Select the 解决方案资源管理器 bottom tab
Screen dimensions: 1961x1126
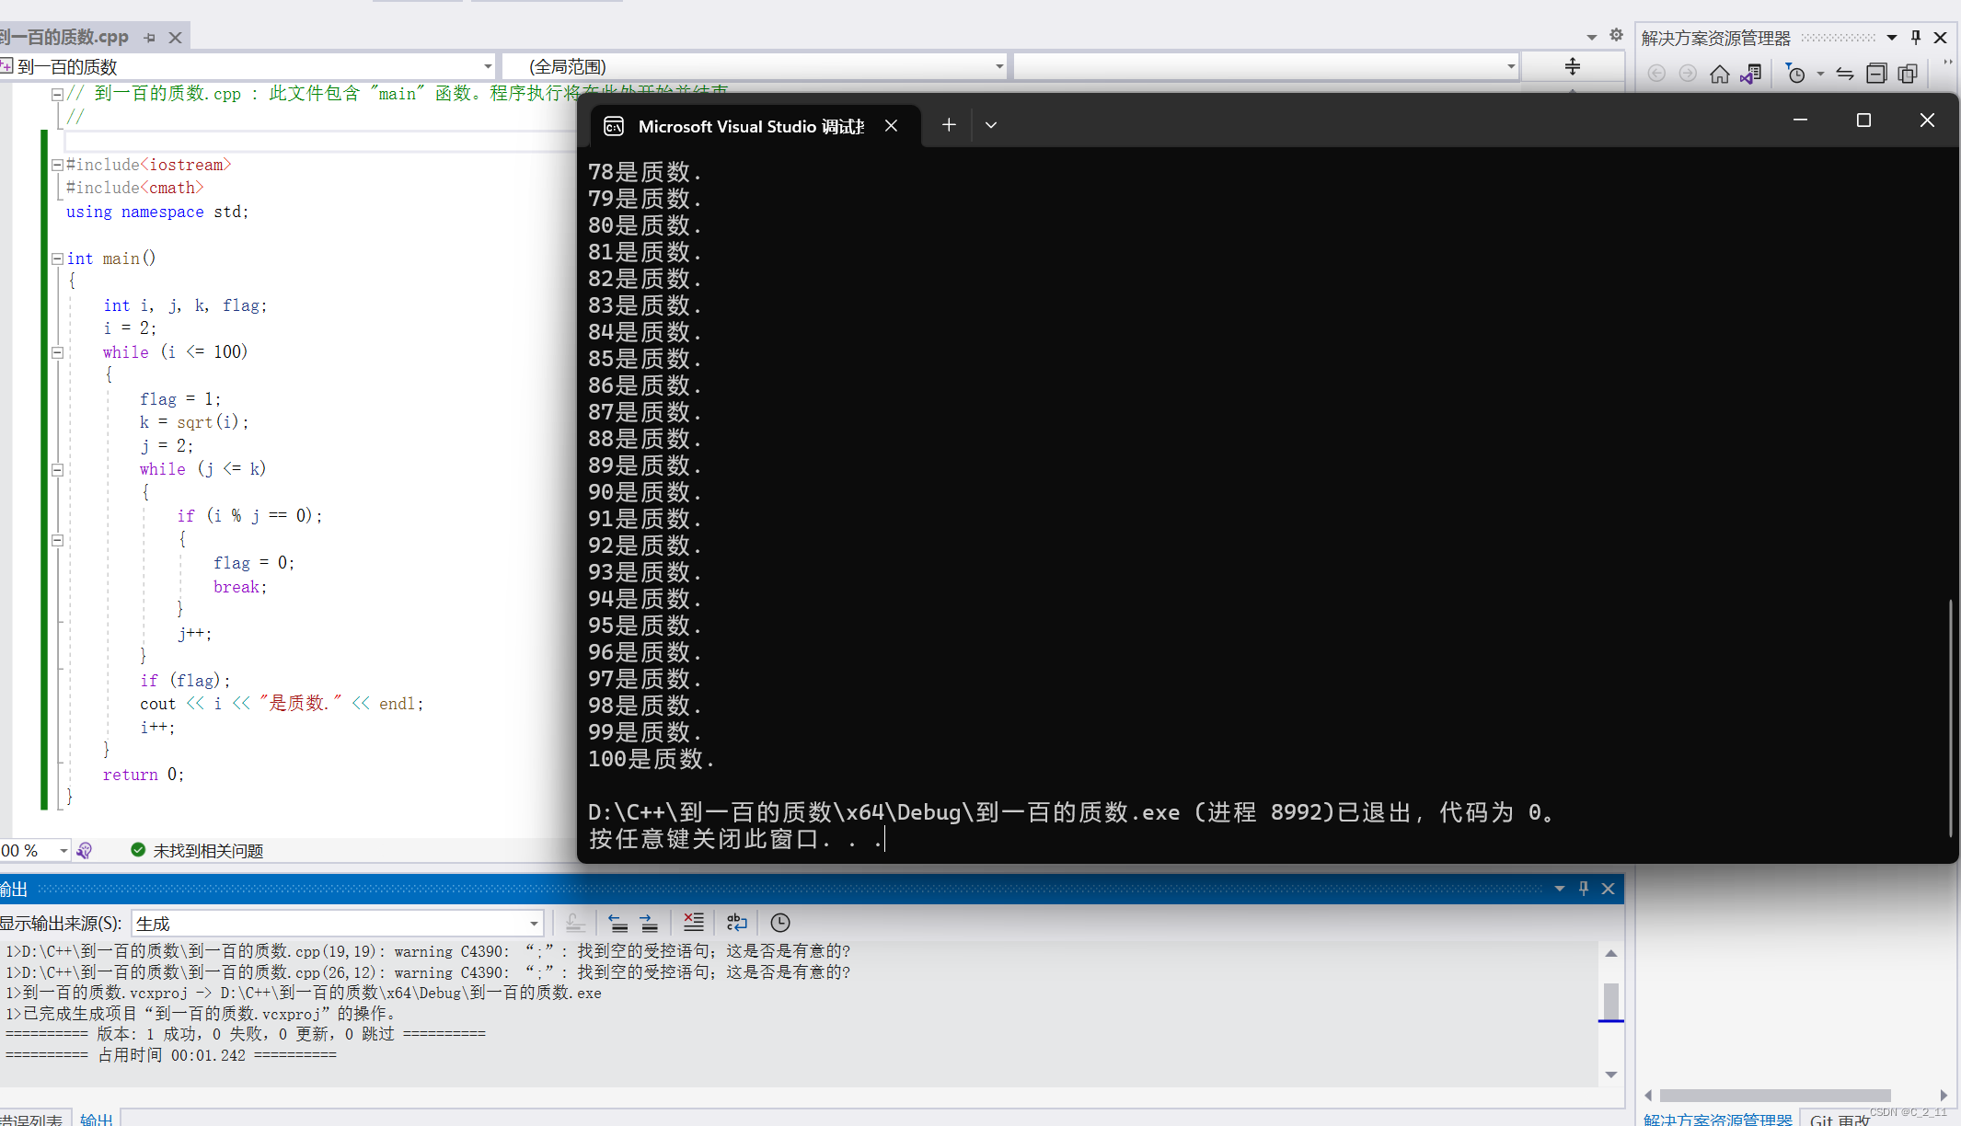point(1717,1119)
